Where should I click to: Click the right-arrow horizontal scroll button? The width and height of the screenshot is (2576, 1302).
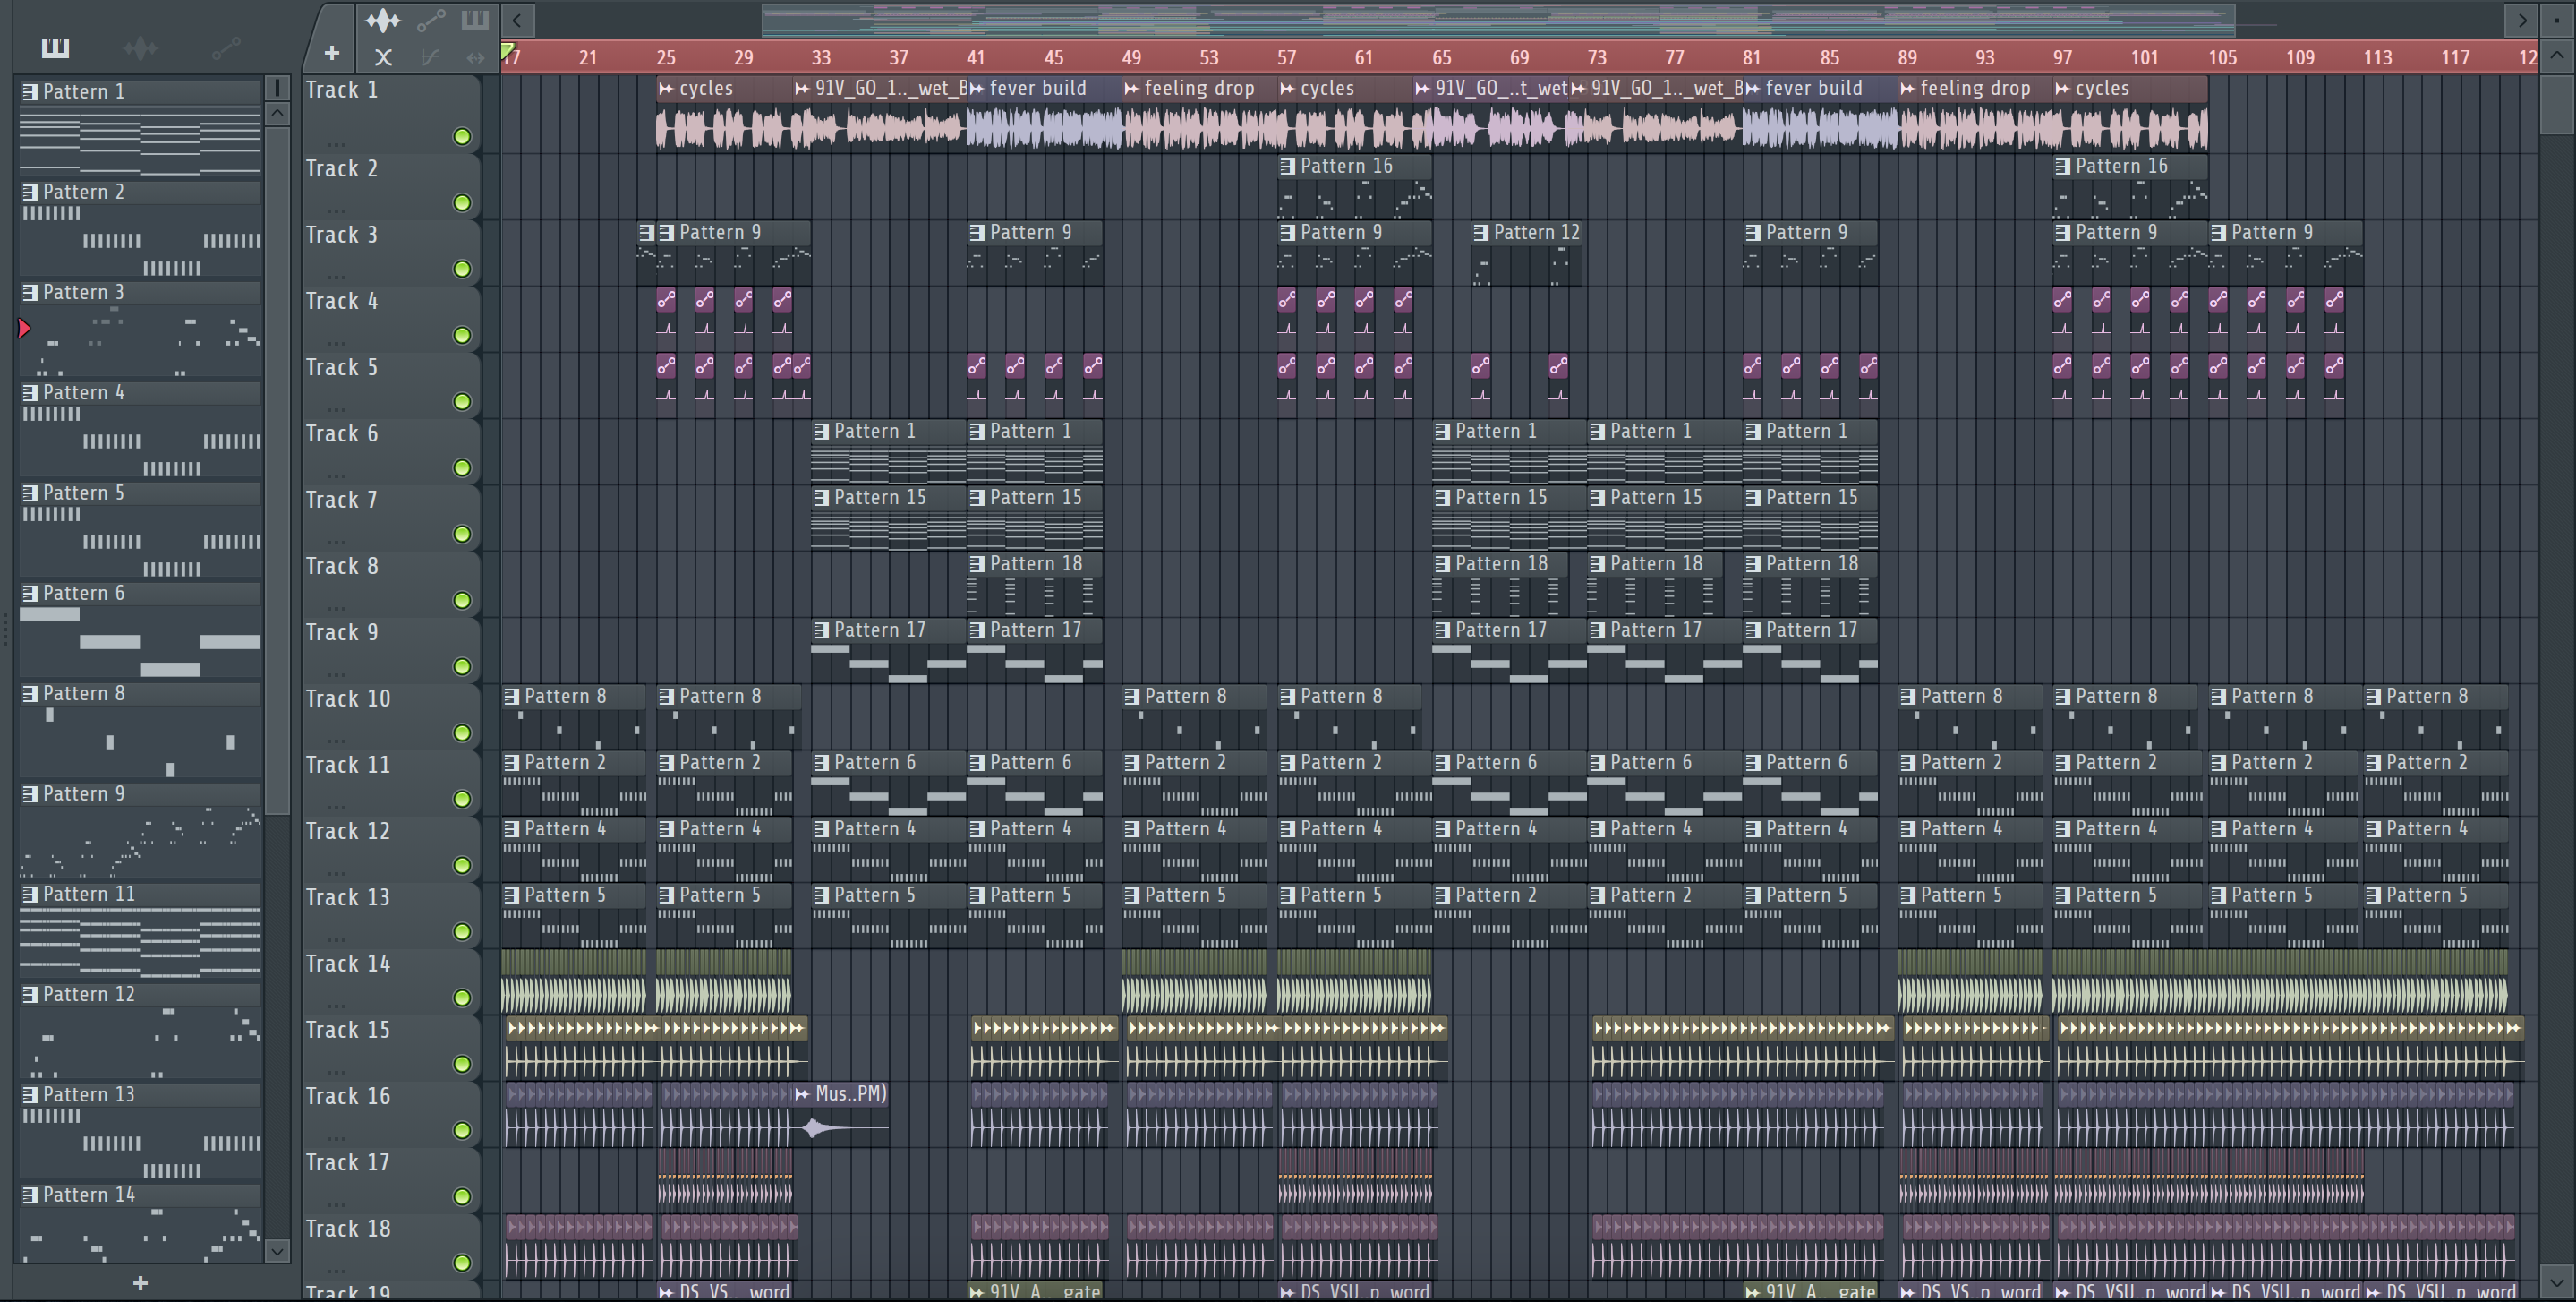coord(2521,19)
